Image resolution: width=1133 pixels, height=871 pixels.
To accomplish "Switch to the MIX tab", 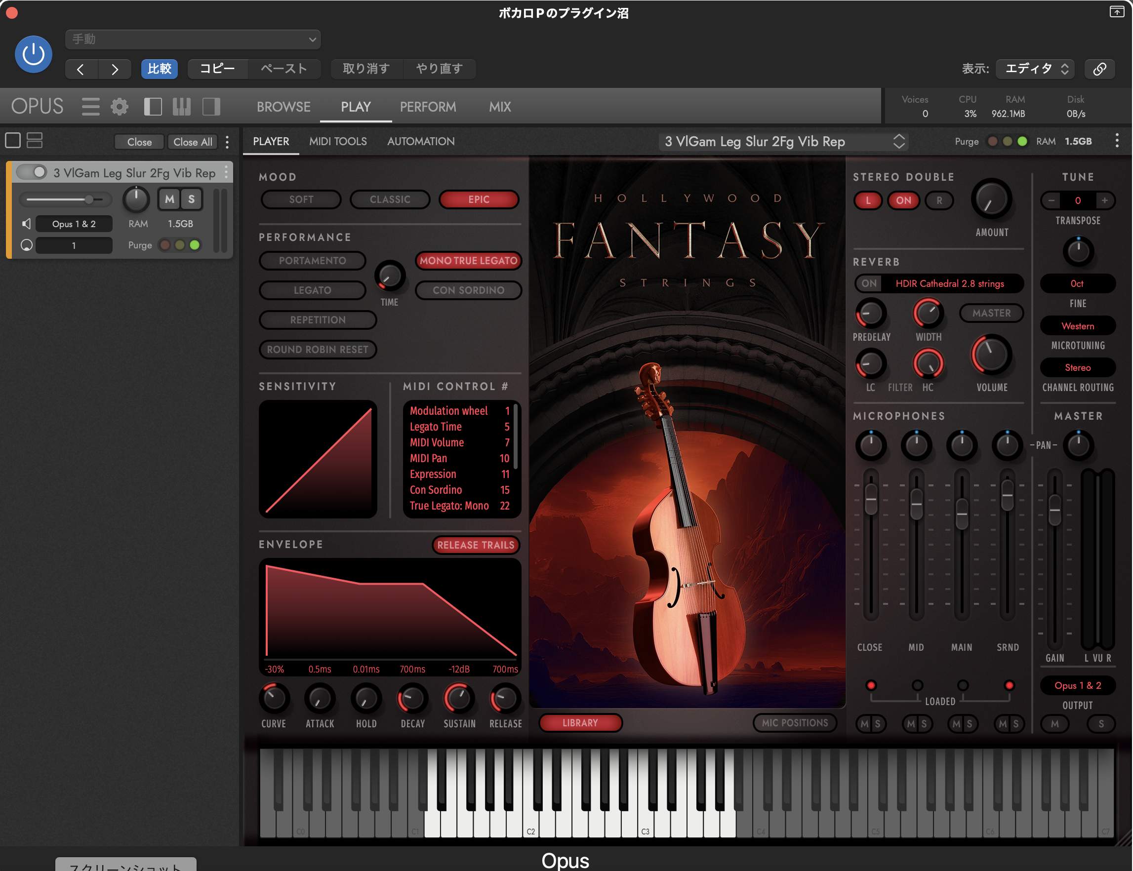I will 500,107.
